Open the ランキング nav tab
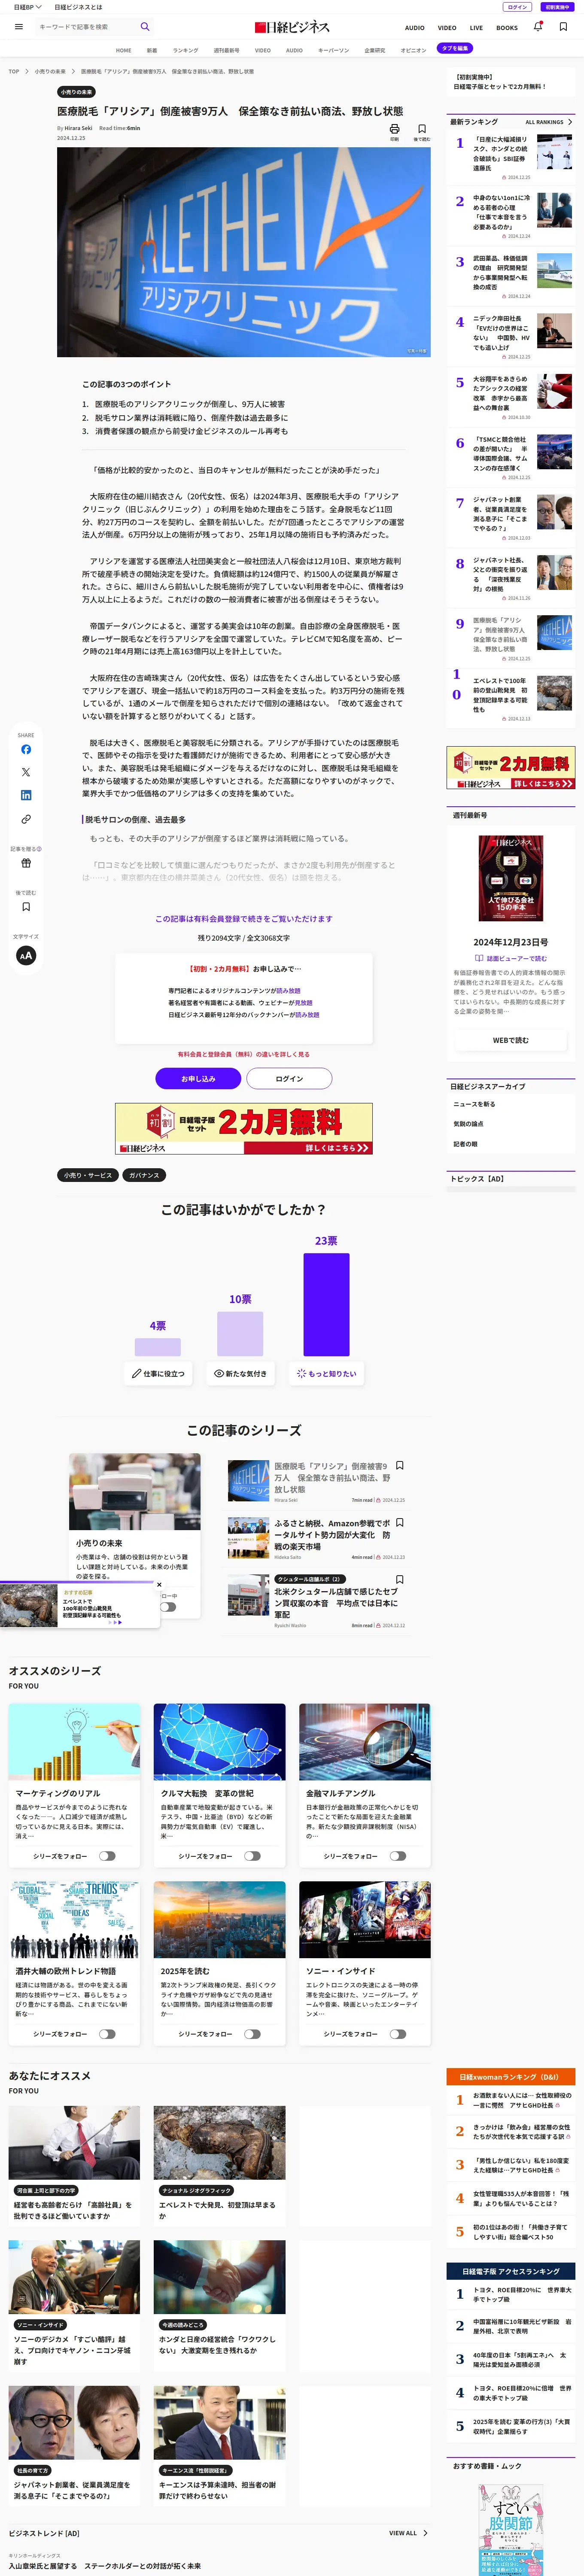 185,50
